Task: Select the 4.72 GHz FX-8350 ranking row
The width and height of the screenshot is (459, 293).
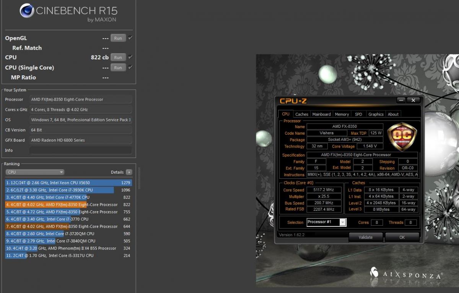Action: click(68, 212)
